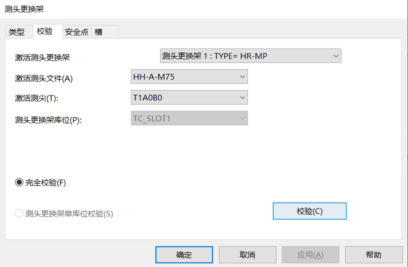Confirm with the 确定 button
This screenshot has height=267, width=408.
184,255
